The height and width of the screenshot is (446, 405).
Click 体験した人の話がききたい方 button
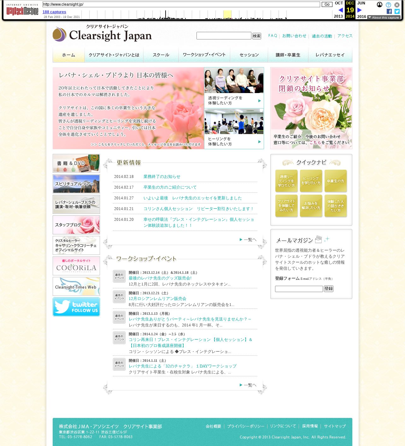(x=336, y=206)
